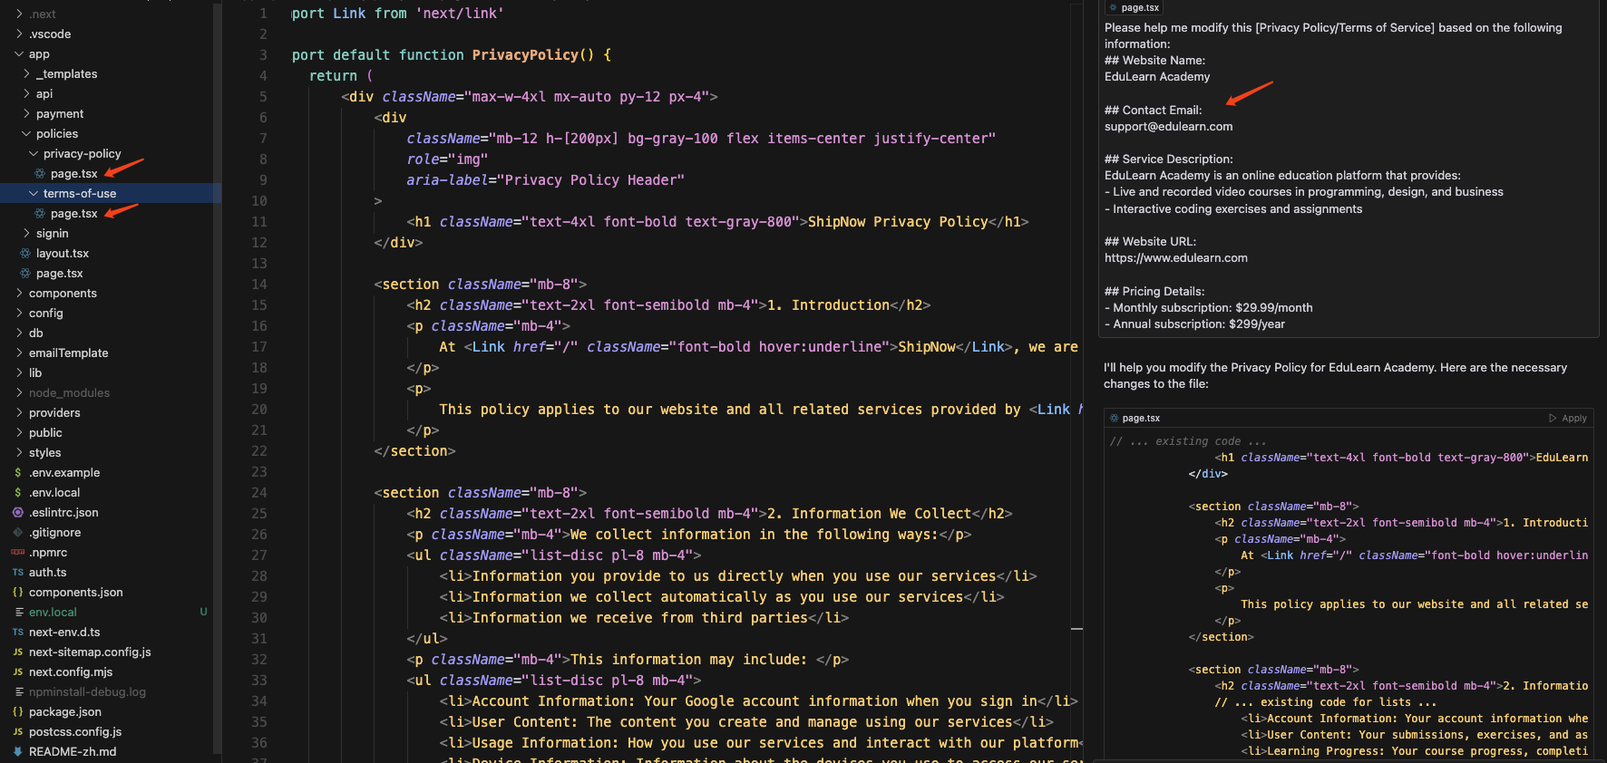
Task: Open page.tsx under terms-of-use folder
Action: coord(73,213)
